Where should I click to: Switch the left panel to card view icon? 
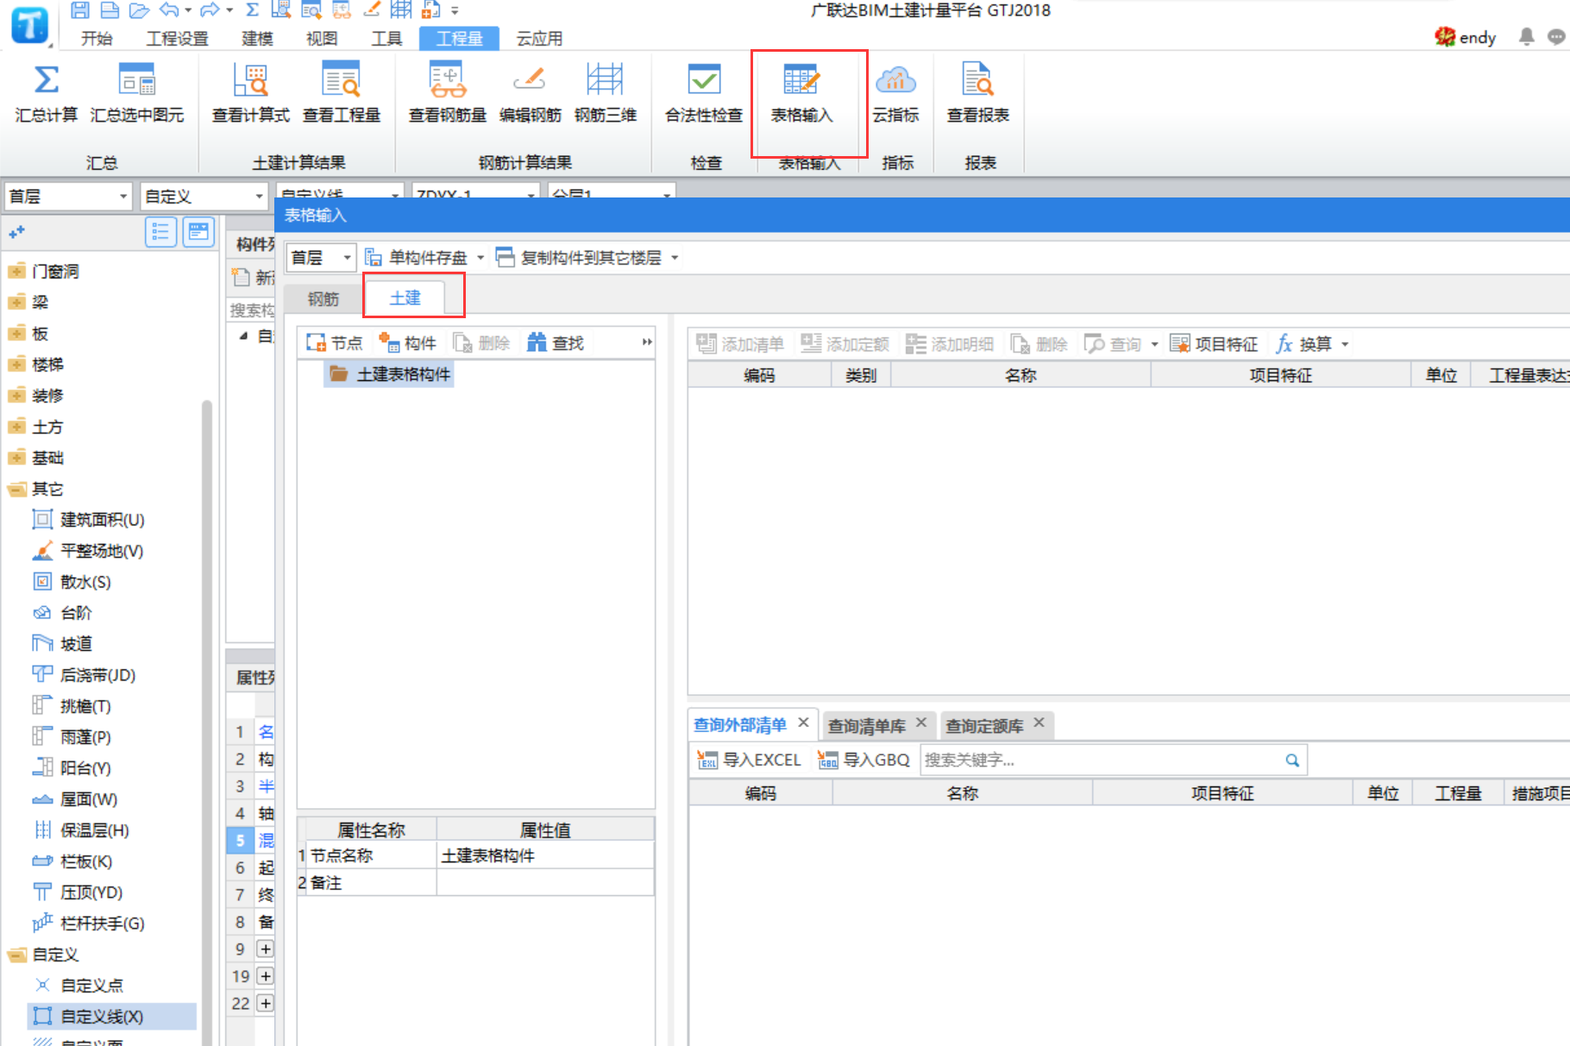tap(198, 232)
